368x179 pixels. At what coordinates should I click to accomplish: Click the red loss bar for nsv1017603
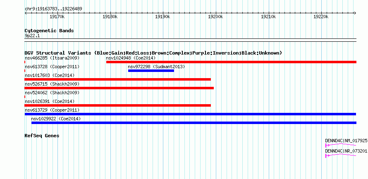pos(117,79)
